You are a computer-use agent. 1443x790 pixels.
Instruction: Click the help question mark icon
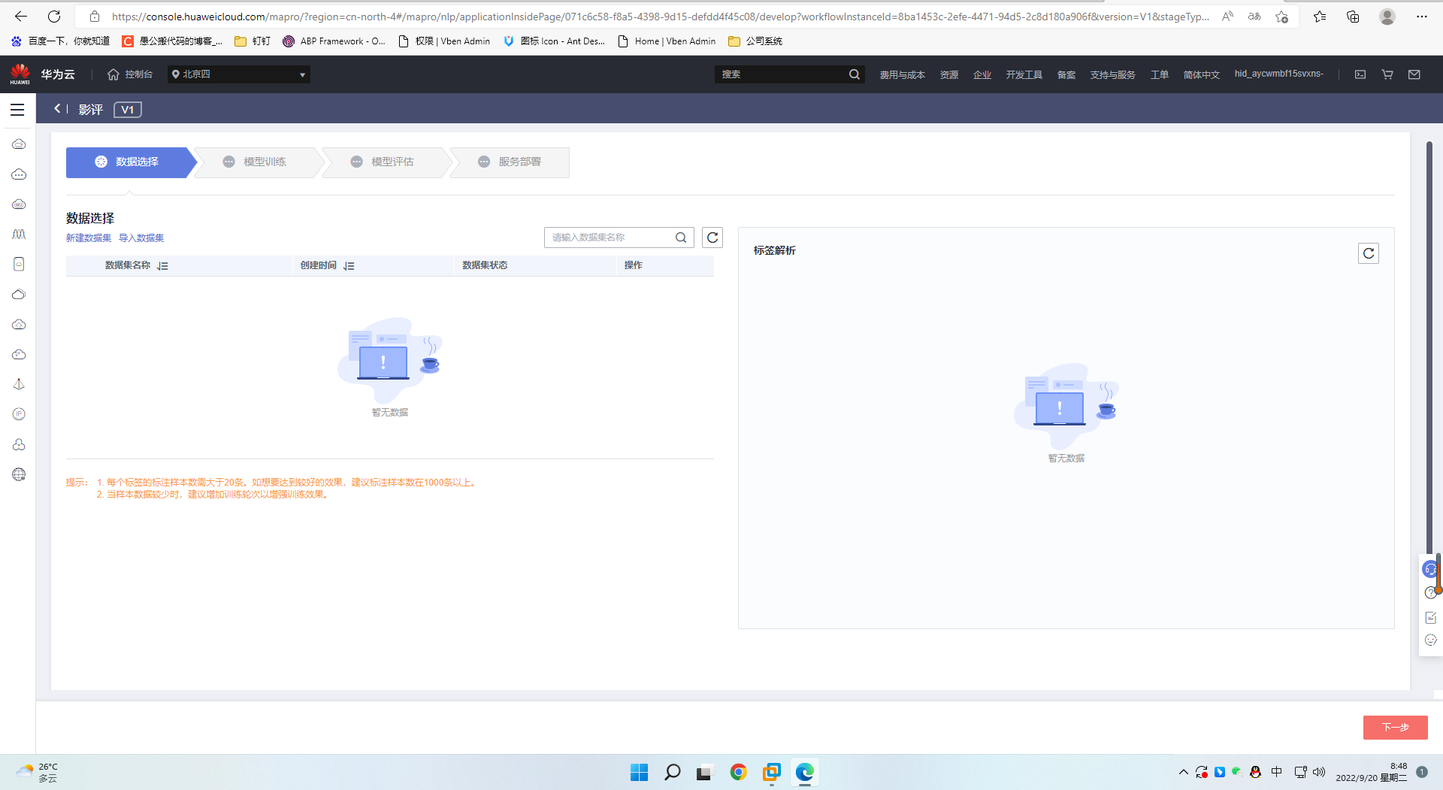pos(1431,593)
